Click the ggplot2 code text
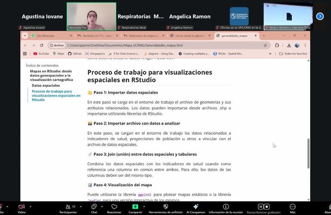Screen dimensions: 331x215 click(144, 195)
